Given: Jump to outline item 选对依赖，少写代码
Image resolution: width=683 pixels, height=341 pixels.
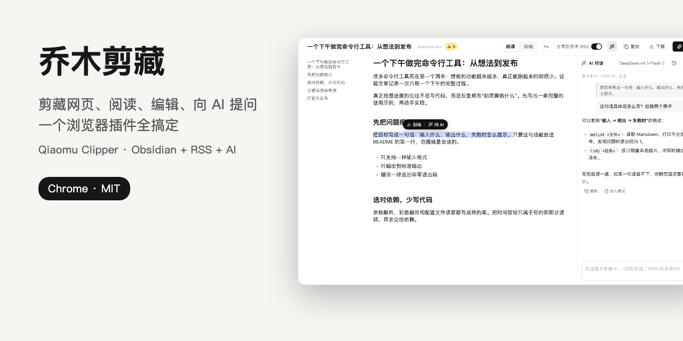Looking at the screenshot, I should [x=326, y=83].
